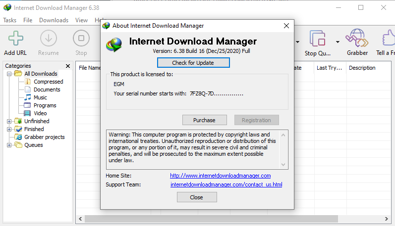Viewport: 395px width, 226px height.
Task: Click the Music note icon
Action: click(x=28, y=97)
